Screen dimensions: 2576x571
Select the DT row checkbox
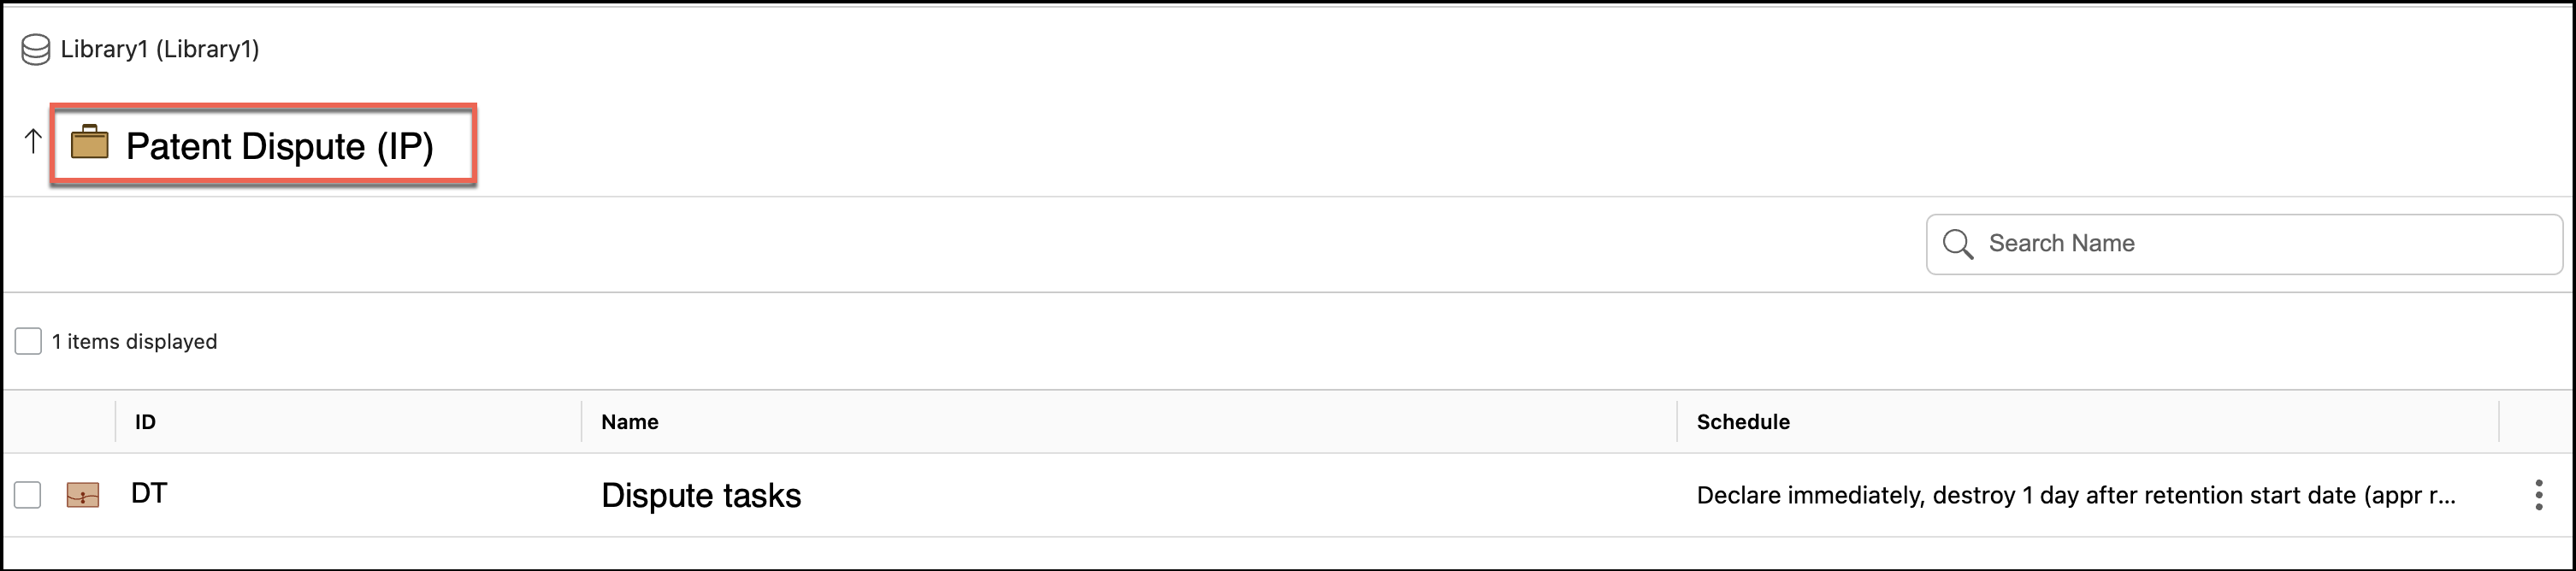point(28,495)
